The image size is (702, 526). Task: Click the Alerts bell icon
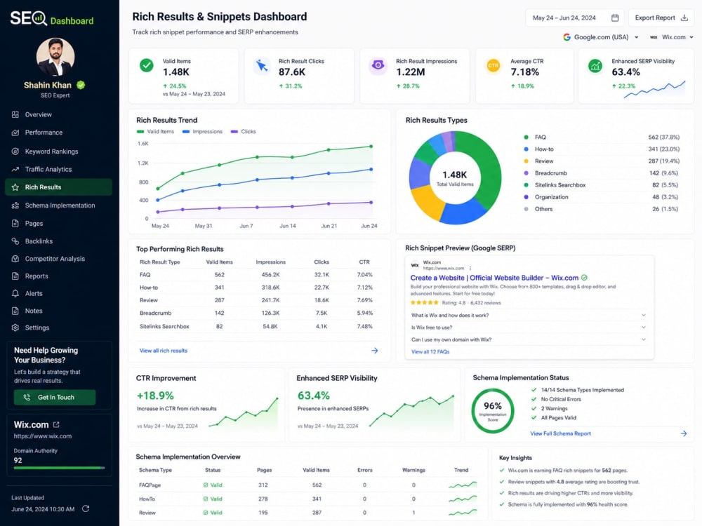(x=15, y=293)
